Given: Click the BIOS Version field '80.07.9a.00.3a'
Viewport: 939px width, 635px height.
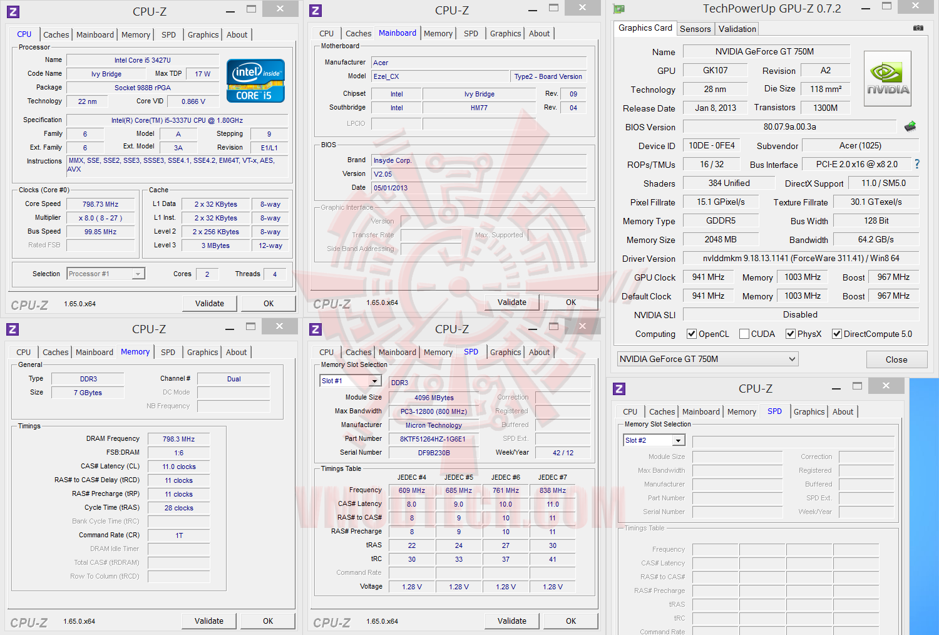Looking at the screenshot, I should click(x=791, y=126).
